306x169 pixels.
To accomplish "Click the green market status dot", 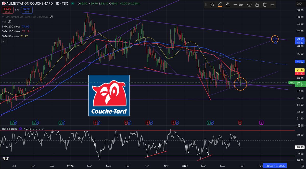I will pos(73,4).
